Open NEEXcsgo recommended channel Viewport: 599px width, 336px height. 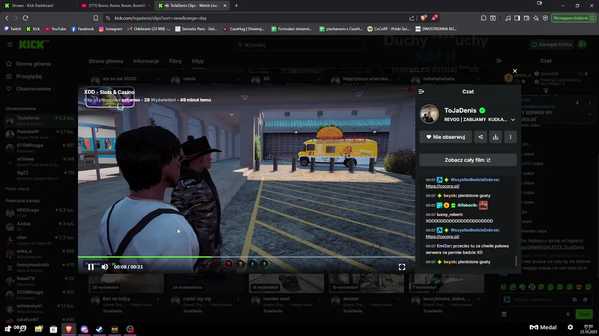pos(40,213)
